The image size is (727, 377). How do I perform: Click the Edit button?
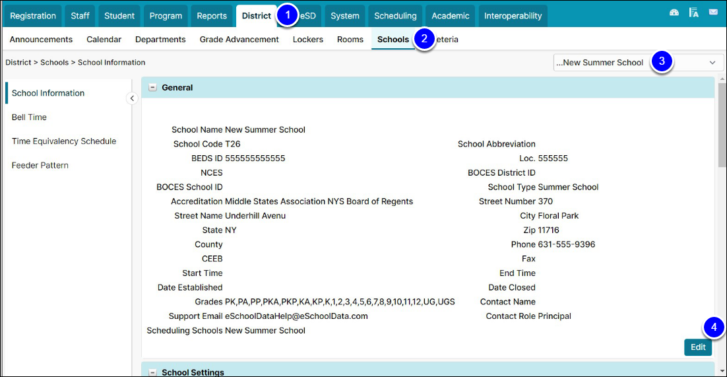[x=698, y=347]
